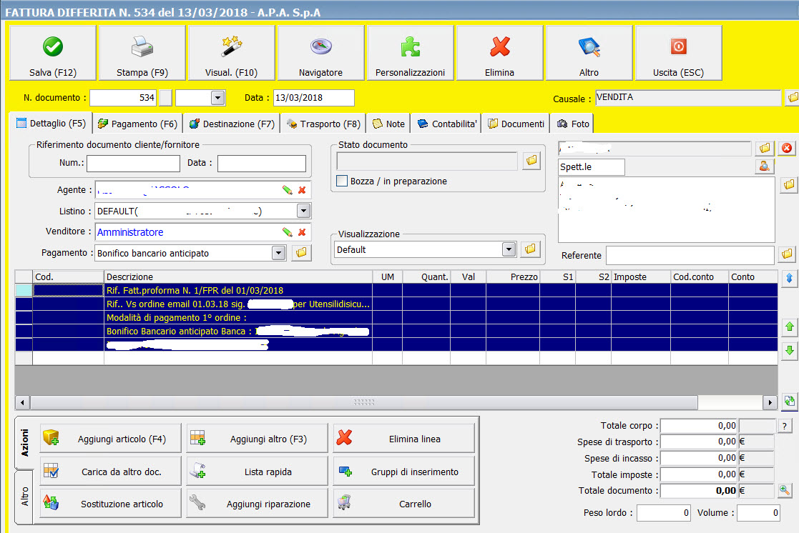Clear Agente field with red X icon
The width and height of the screenshot is (799, 533).
302,190
